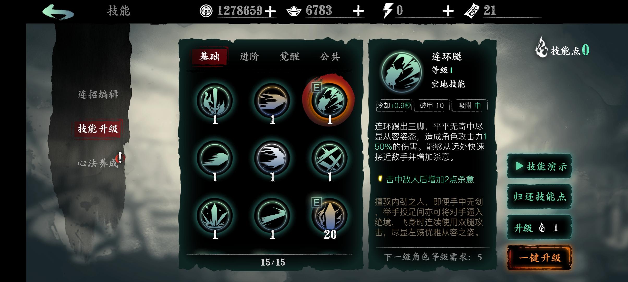
Task: Switch to the 觉醒 tab
Action: pos(289,56)
